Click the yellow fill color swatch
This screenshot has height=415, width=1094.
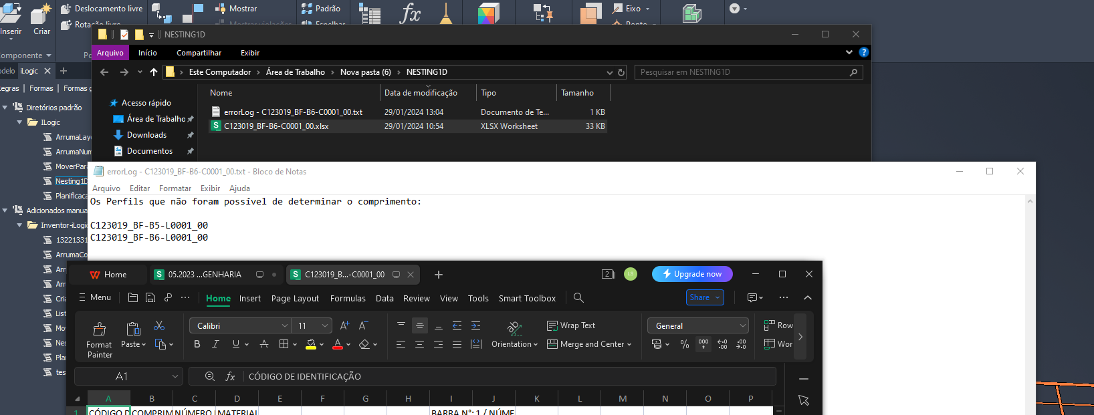point(311,344)
